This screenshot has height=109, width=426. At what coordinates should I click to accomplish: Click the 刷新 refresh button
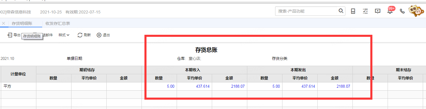(x=84, y=35)
